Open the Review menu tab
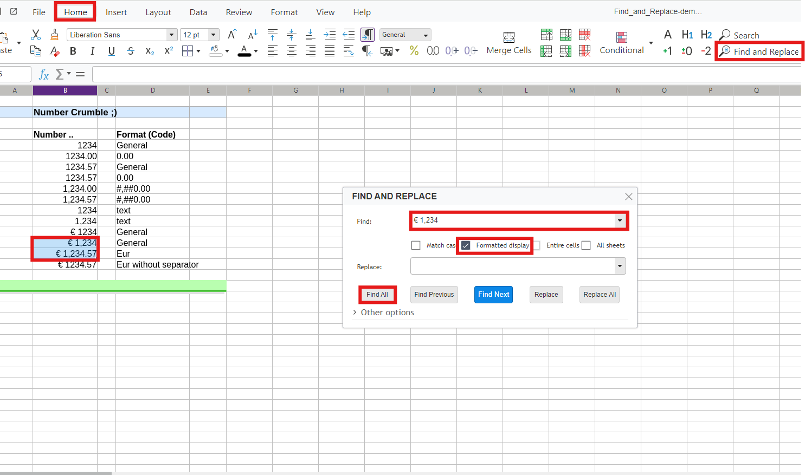Screen dimensions: 805x475 (x=239, y=12)
